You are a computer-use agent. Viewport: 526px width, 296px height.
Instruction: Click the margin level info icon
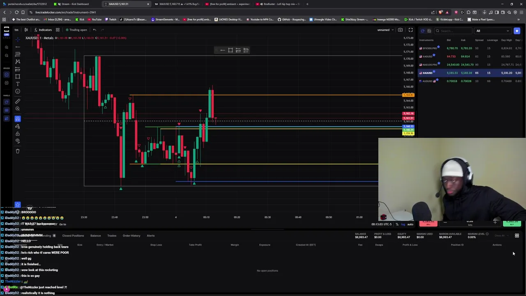pyautogui.click(x=487, y=234)
